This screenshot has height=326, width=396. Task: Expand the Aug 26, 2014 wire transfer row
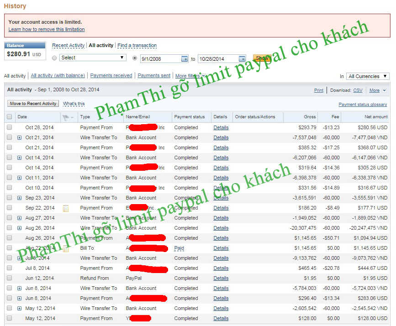pos(20,228)
